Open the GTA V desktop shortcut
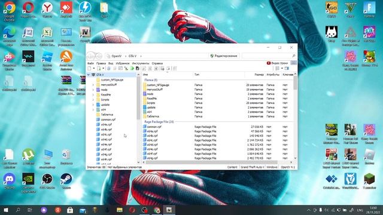The height and width of the screenshot is (215, 383). (350, 10)
